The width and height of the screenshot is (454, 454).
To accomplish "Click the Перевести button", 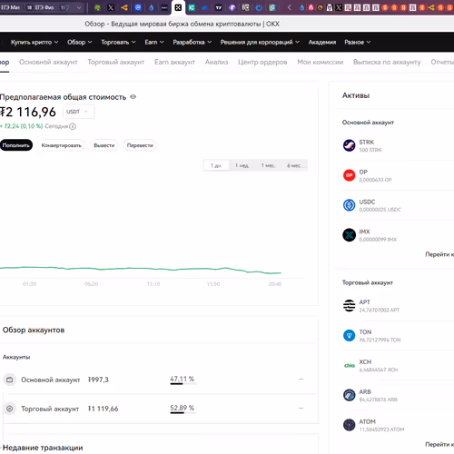I will [140, 145].
